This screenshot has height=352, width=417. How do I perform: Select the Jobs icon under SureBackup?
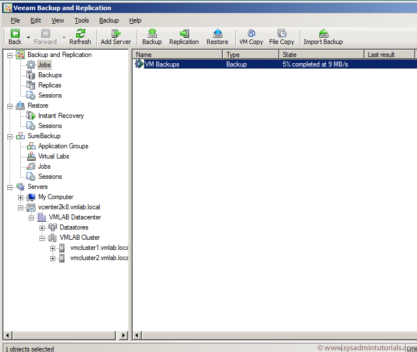(x=31, y=166)
